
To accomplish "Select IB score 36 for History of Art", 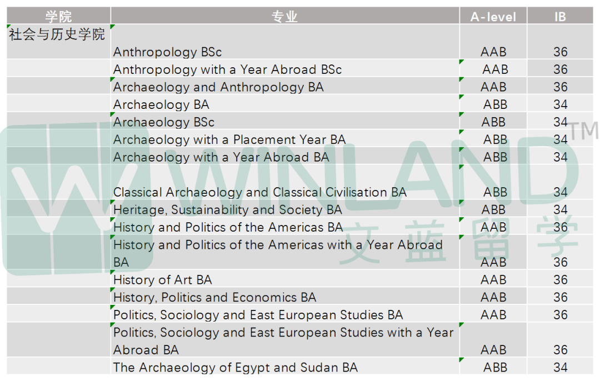I will coord(560,279).
